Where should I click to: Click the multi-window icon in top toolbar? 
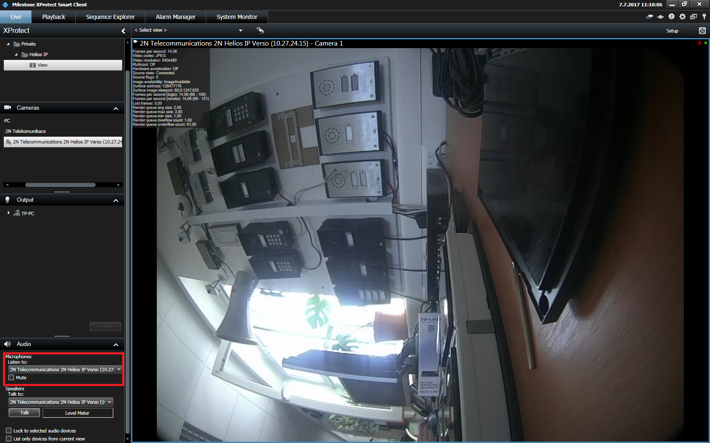[694, 17]
